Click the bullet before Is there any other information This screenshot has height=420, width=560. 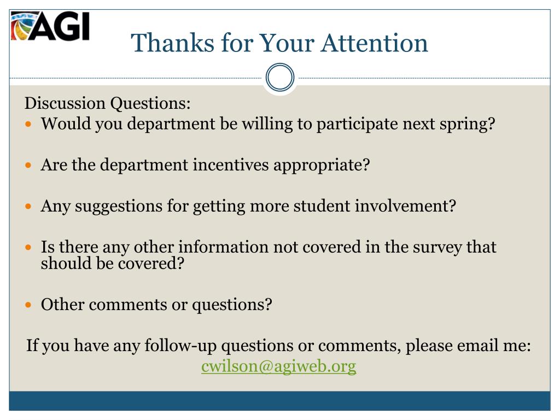28,247
